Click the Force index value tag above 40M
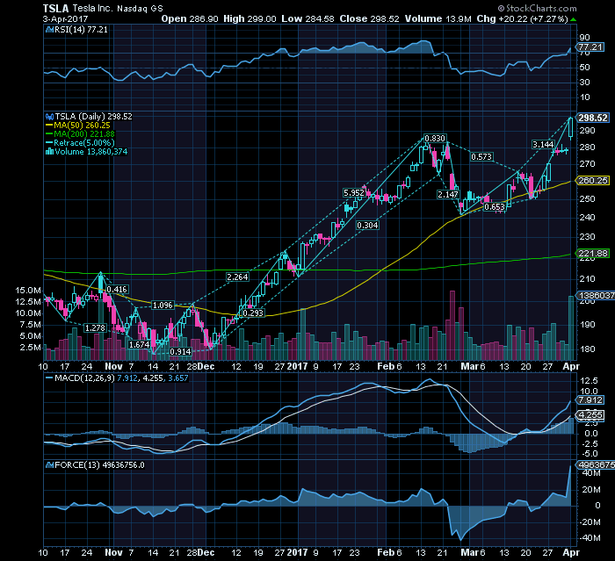 click(x=596, y=465)
